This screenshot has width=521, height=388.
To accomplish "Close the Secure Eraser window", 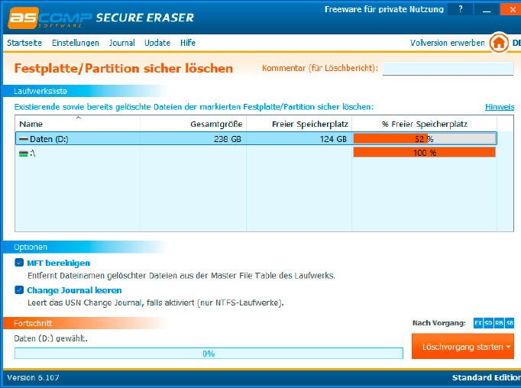I will pos(511,9).
